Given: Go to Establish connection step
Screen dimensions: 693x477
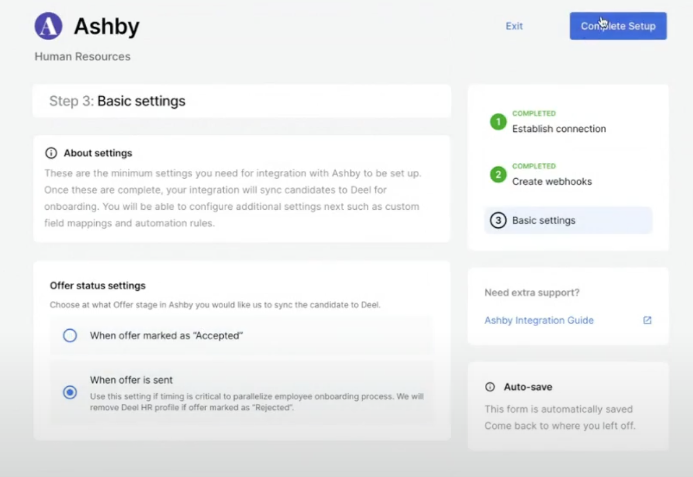Looking at the screenshot, I should click(x=559, y=129).
